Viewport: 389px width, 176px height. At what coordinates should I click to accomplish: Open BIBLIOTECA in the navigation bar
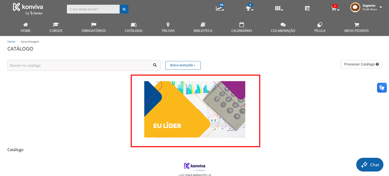[203, 27]
